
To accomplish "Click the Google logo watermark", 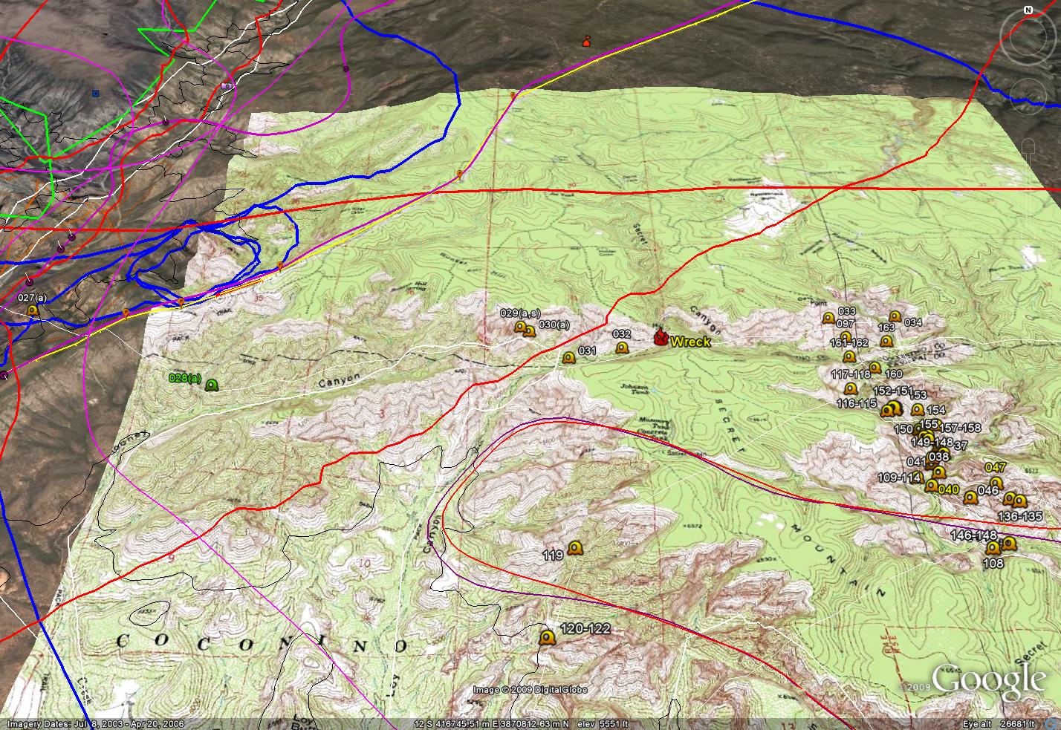I will 988,681.
